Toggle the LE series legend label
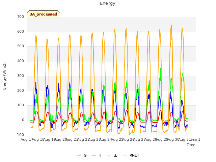The height and width of the screenshot is (162, 216). pyautogui.click(x=115, y=155)
